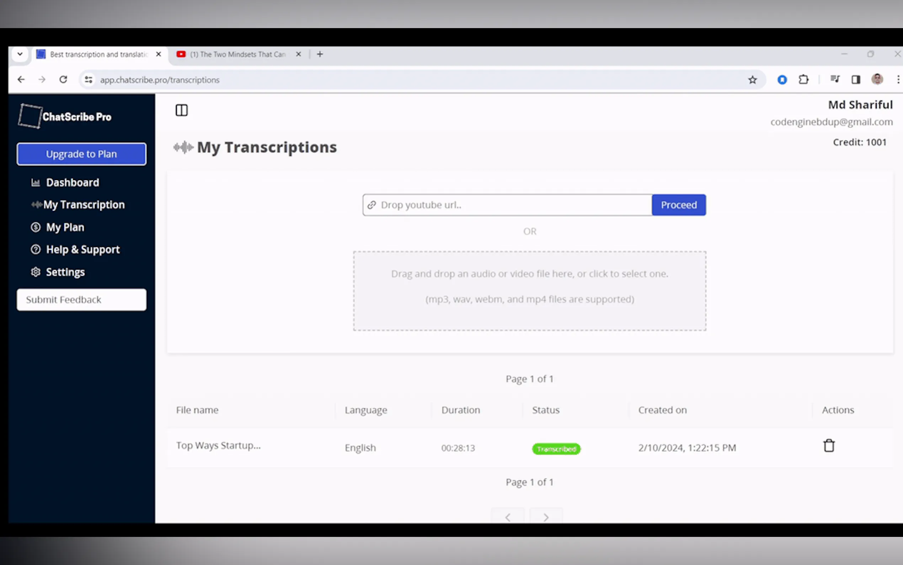
Task: Switch to the YouTube Two Mindsets tab
Action: tap(237, 54)
